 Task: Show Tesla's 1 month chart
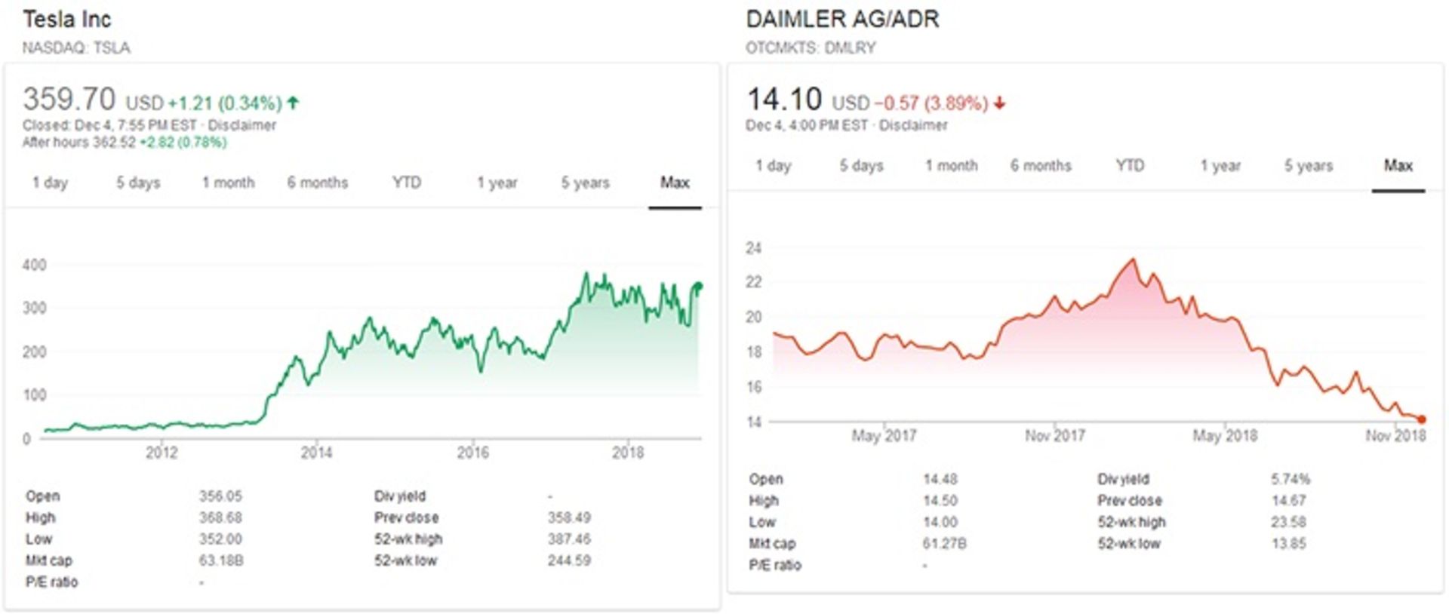228,183
